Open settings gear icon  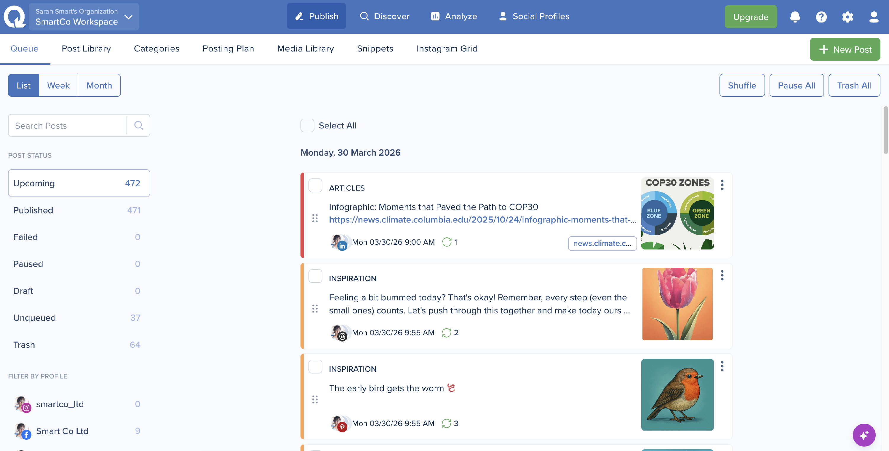tap(847, 17)
